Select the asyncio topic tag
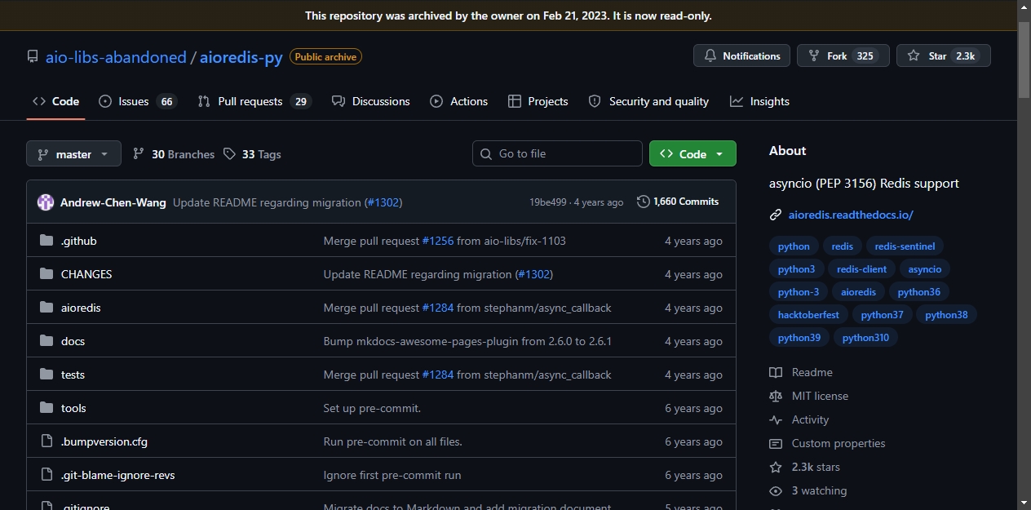The height and width of the screenshot is (510, 1031). (925, 268)
